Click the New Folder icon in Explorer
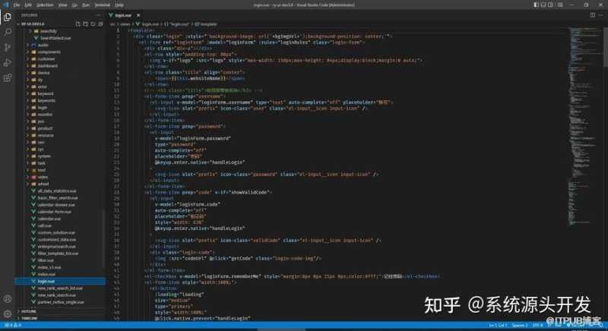 pos(86,24)
